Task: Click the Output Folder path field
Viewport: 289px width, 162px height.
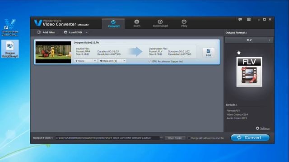Action: click(x=107, y=138)
